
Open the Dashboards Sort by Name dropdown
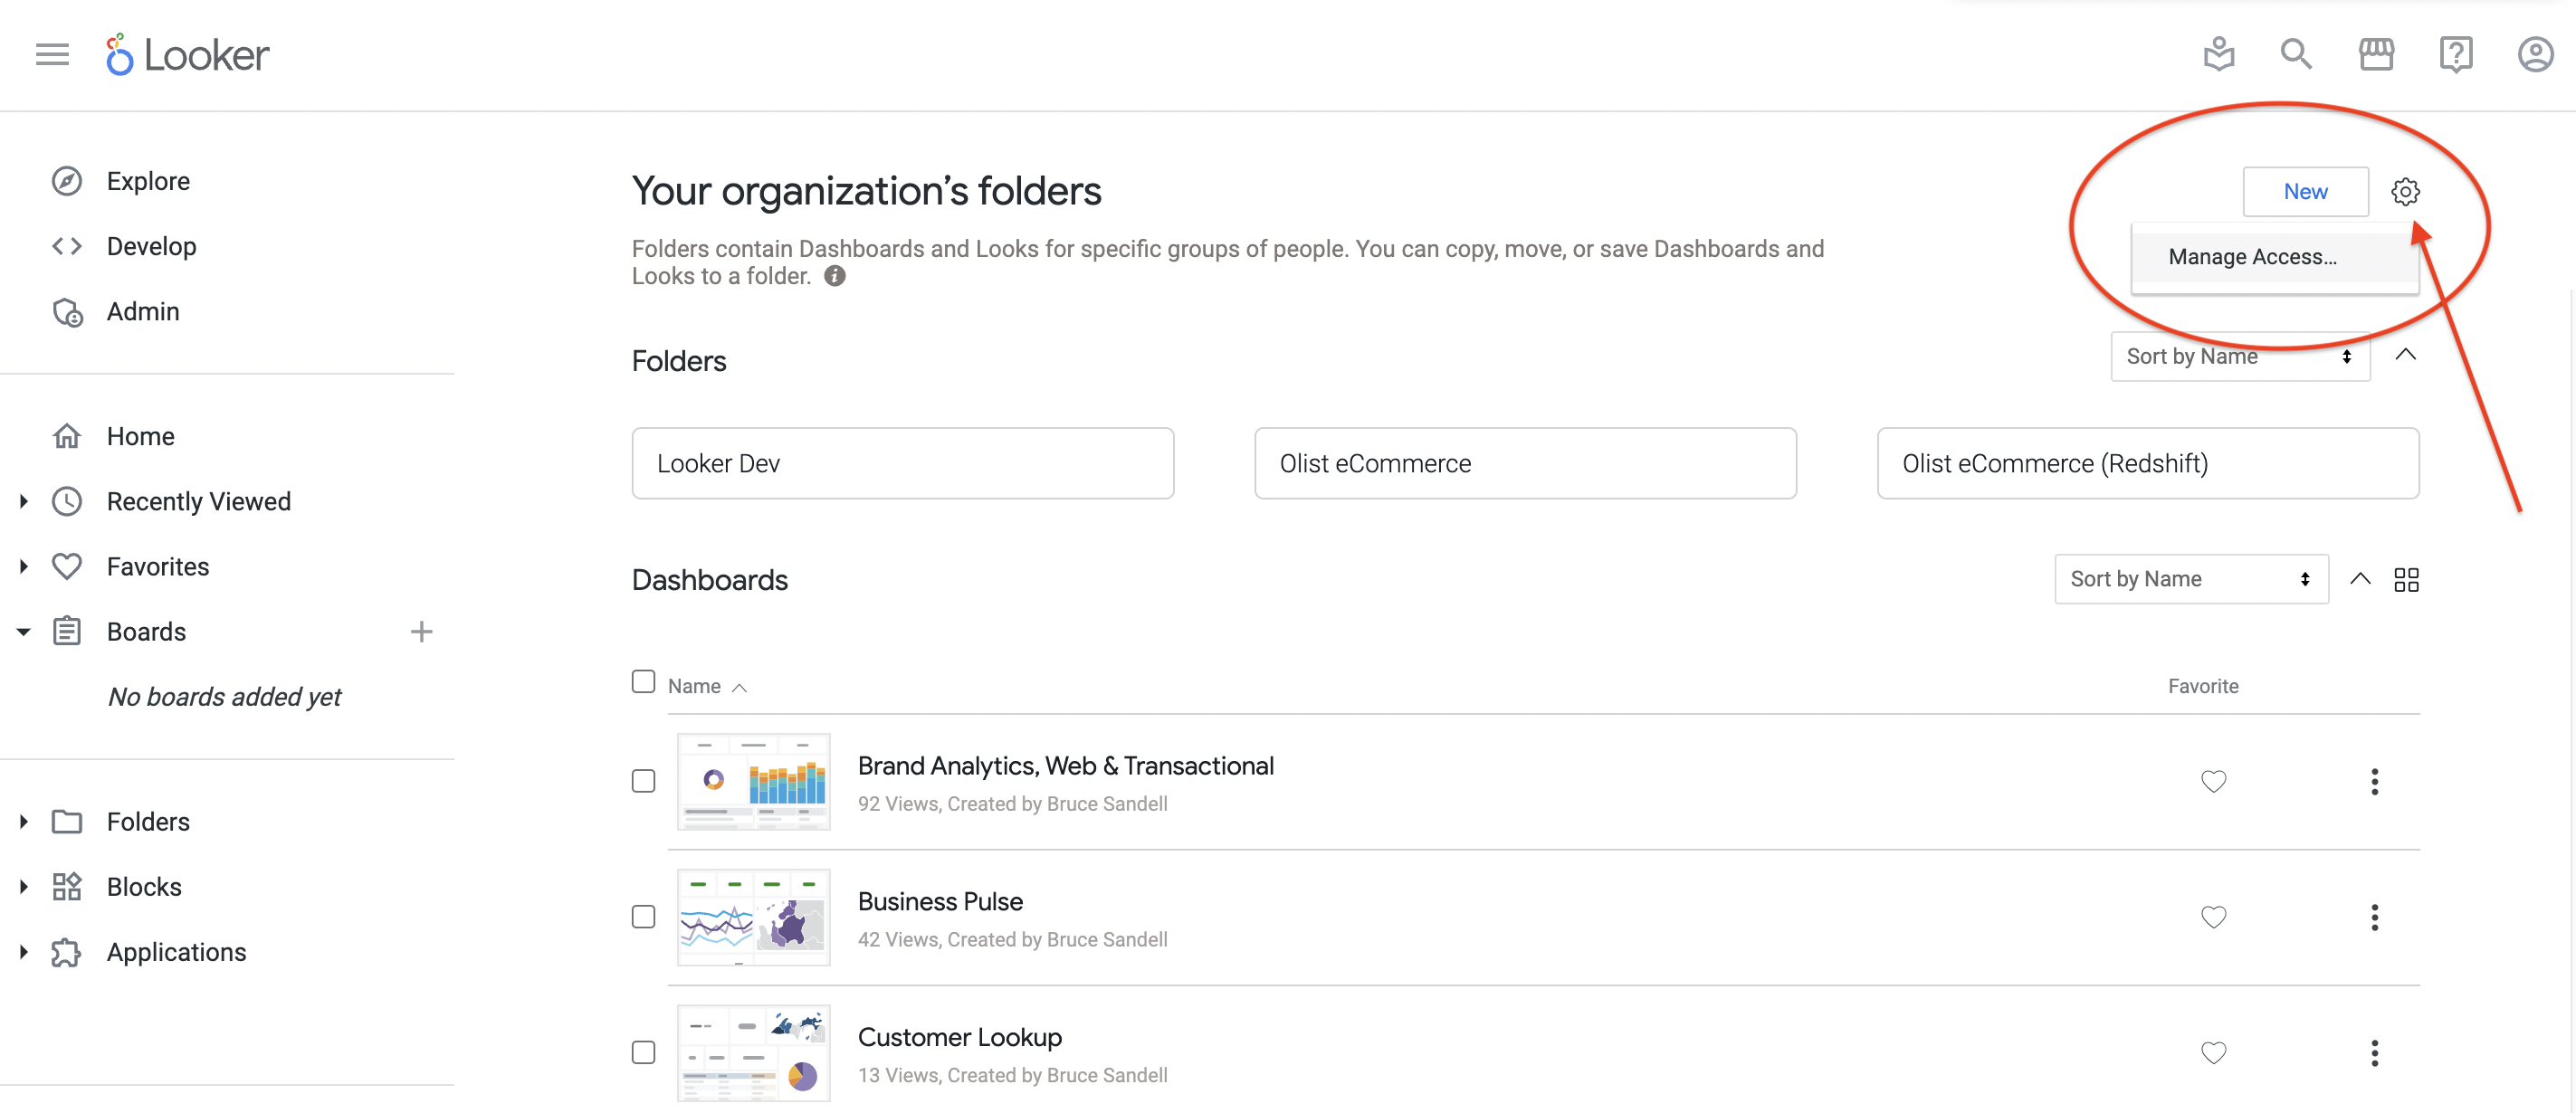coord(2191,579)
